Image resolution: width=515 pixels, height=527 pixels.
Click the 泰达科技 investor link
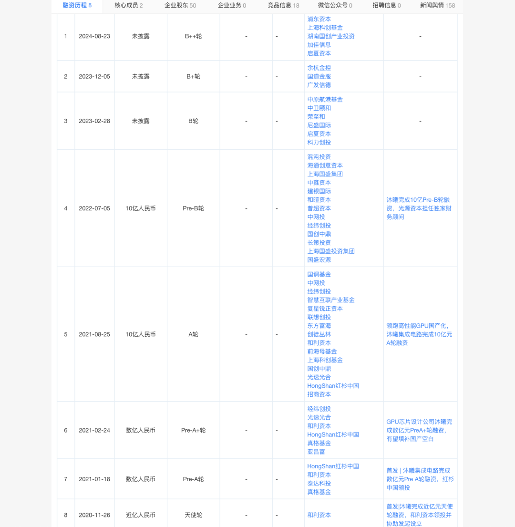(319, 483)
